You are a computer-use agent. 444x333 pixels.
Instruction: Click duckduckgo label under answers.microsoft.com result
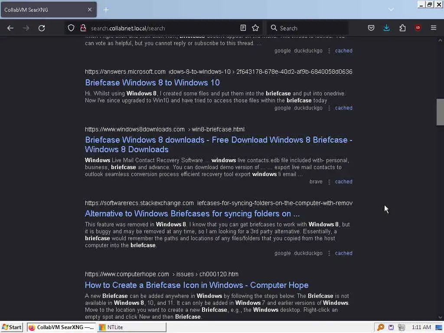[308, 108]
